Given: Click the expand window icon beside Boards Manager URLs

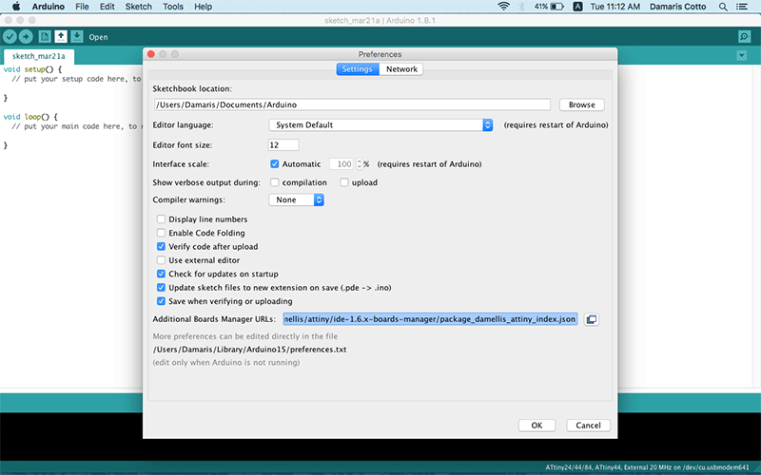Looking at the screenshot, I should (x=591, y=319).
